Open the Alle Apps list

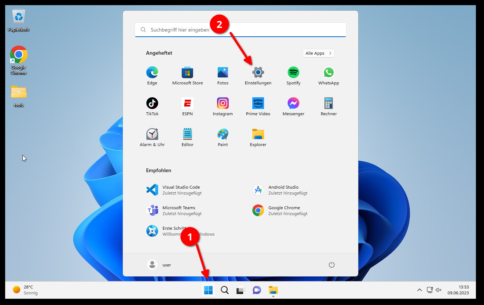(x=318, y=53)
